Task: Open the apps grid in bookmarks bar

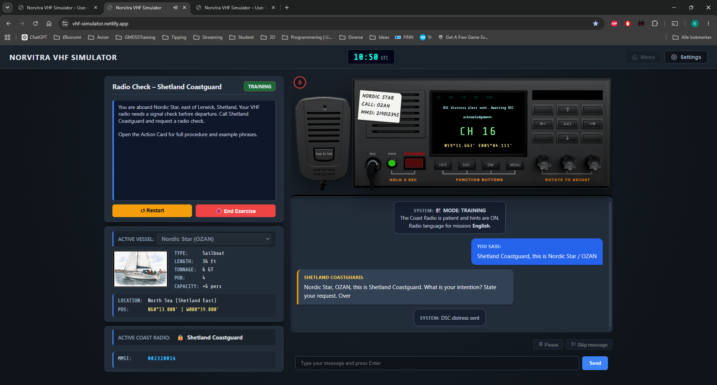Action: click(x=7, y=37)
